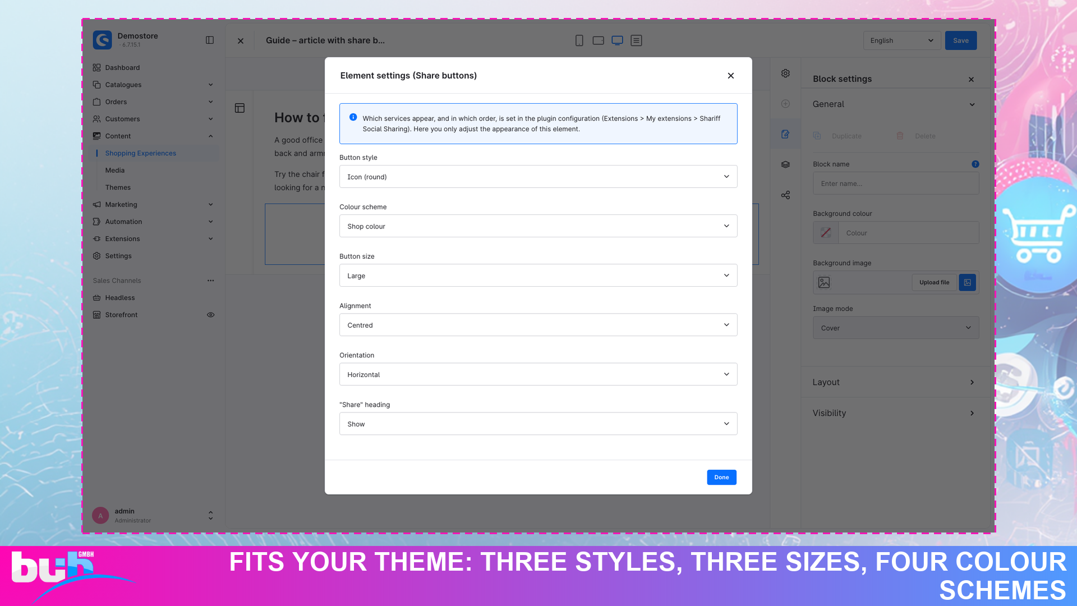Click the Block name help icon
This screenshot has height=606, width=1077.
[975, 164]
